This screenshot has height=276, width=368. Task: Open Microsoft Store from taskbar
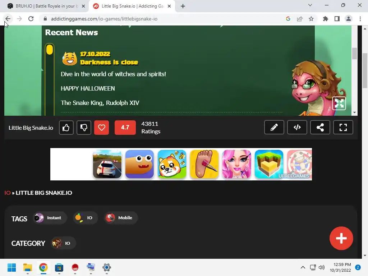[59, 267]
